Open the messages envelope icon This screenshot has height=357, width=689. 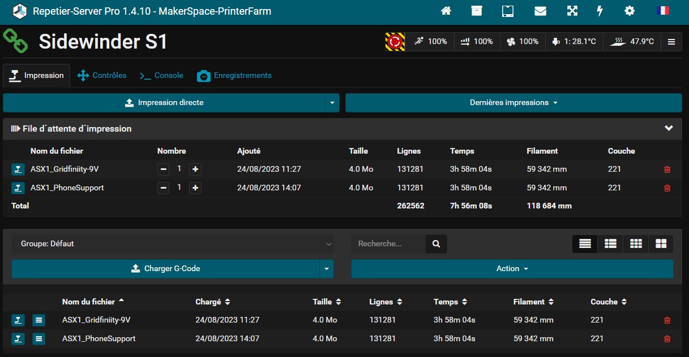[540, 11]
